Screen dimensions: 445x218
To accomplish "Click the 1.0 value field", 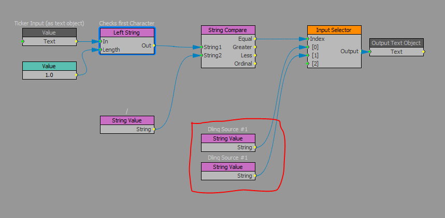I will click(x=49, y=75).
